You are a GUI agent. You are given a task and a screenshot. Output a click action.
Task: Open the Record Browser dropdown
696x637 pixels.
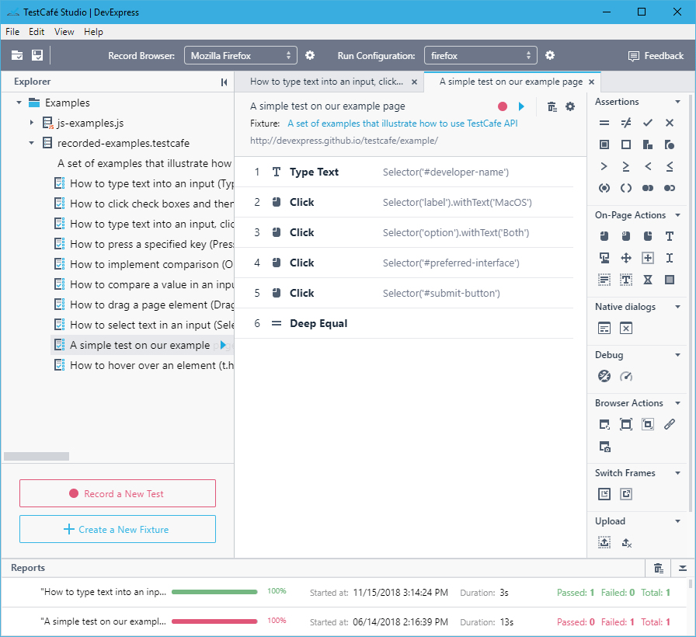tap(241, 55)
